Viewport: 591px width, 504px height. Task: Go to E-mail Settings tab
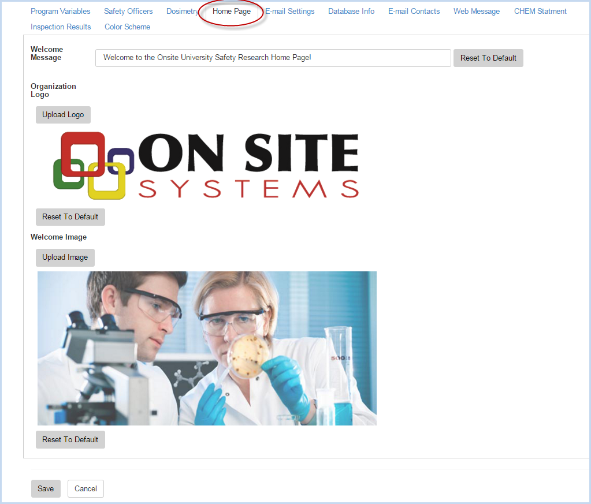pyautogui.click(x=289, y=12)
